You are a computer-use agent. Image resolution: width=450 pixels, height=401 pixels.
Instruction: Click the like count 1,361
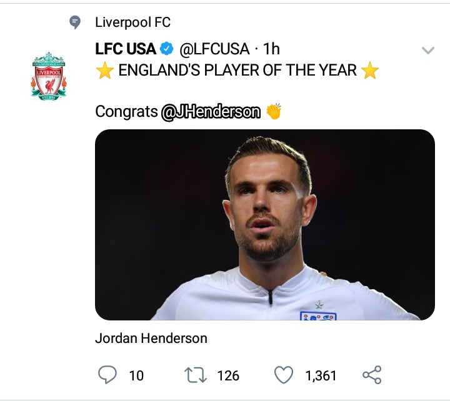pyautogui.click(x=321, y=375)
